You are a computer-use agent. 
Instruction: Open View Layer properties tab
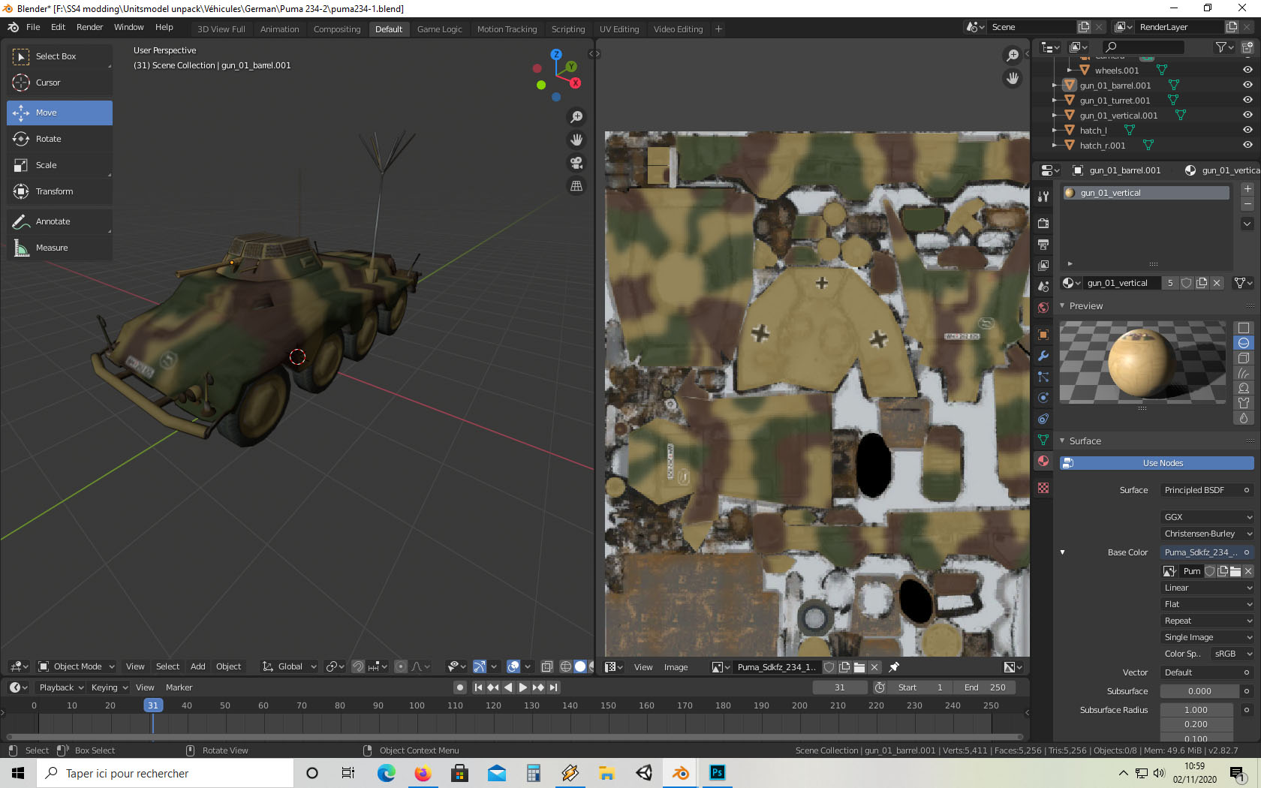1043,265
